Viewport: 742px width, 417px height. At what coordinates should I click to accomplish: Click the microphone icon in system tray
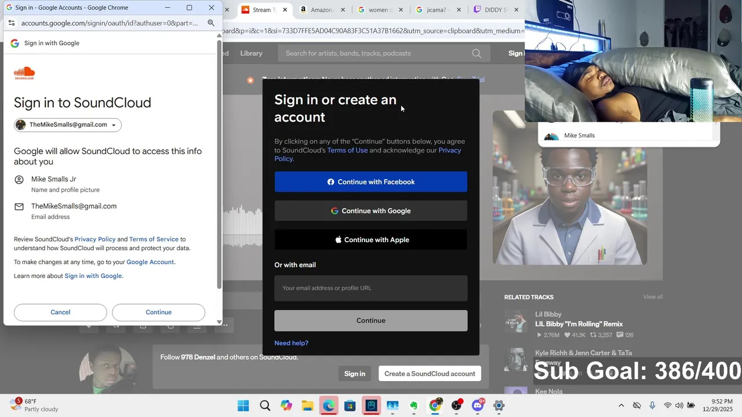coord(652,405)
